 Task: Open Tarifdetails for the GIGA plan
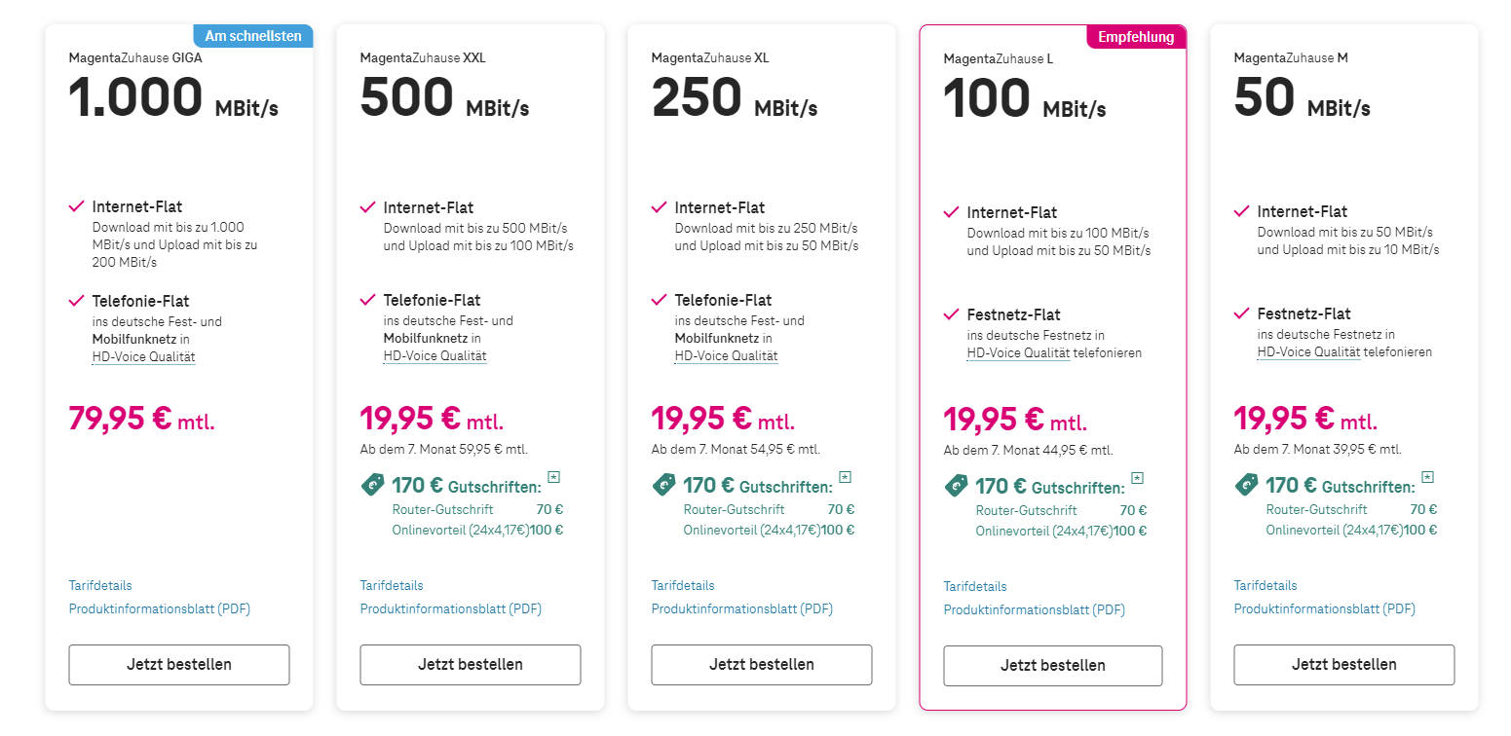click(100, 585)
